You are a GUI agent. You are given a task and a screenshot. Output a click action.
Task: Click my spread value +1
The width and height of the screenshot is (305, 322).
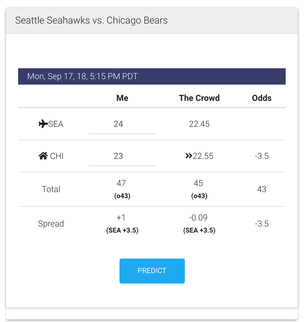[121, 218]
